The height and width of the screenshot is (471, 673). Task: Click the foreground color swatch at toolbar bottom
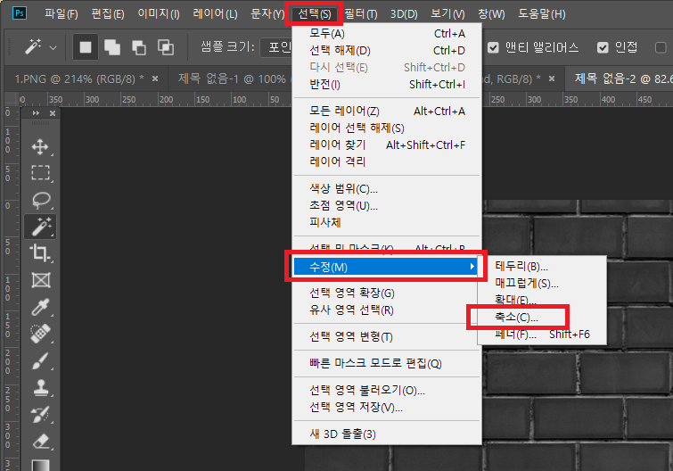pos(38,465)
